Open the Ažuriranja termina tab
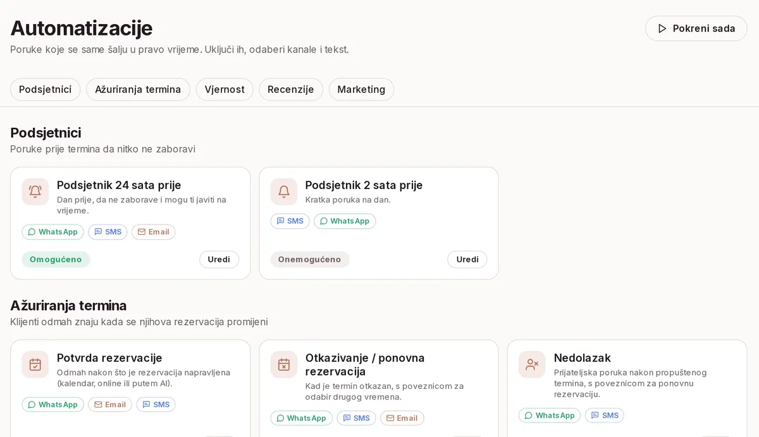 [x=138, y=89]
